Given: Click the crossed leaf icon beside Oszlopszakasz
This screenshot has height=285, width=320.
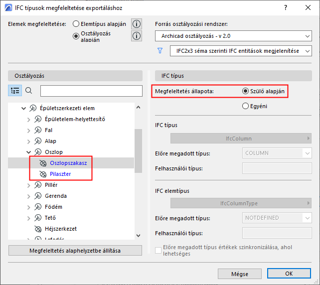Looking at the screenshot, I should click(43, 163).
